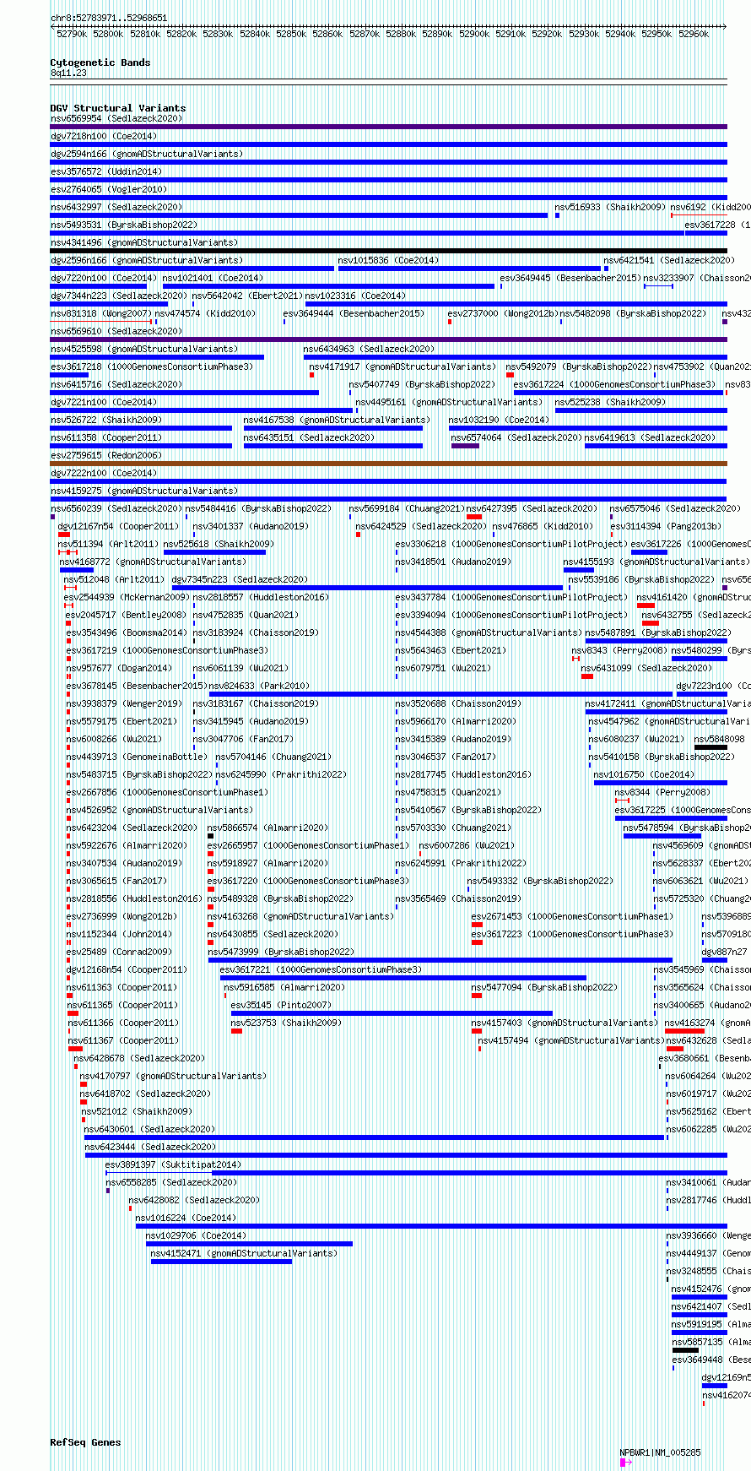Screen dimensions: 751x1471
Task: Click nsv6421541 (Sedlazeck2020) label
Action: (669, 260)
